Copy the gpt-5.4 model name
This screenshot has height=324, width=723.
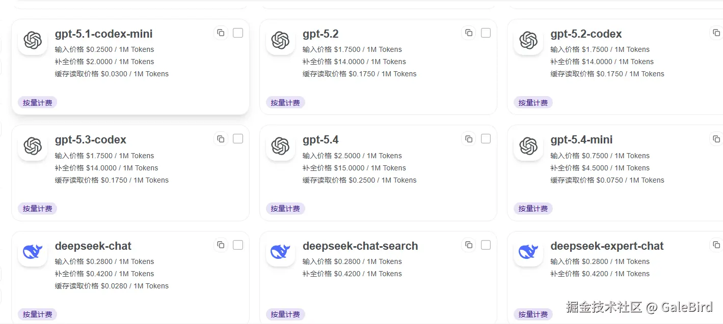[x=469, y=139]
